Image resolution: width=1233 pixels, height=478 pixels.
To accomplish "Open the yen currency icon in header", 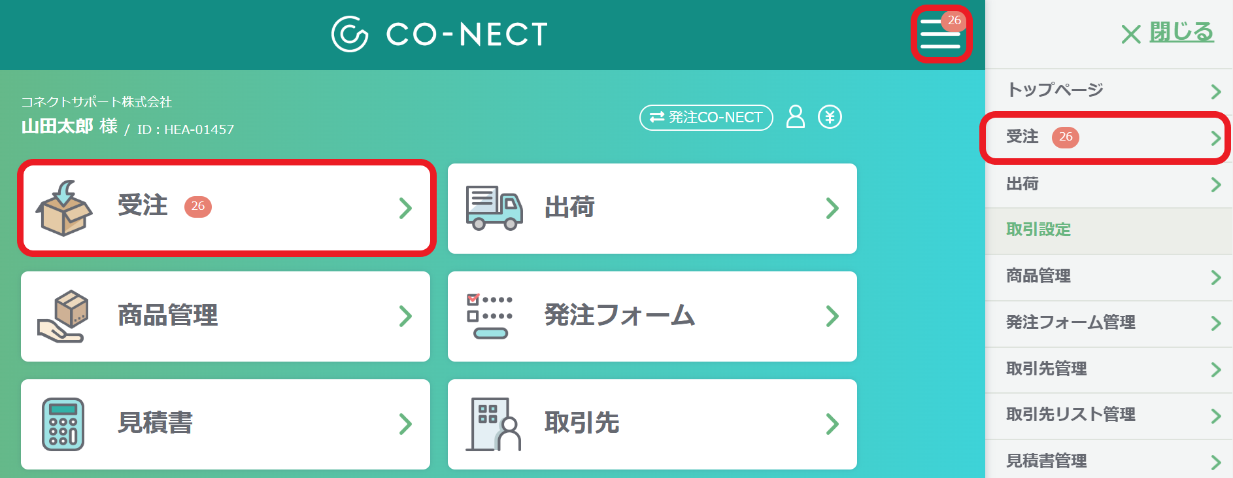I will (x=830, y=118).
